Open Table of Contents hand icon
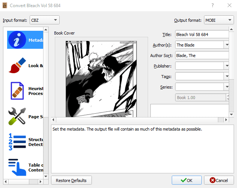 point(17,167)
